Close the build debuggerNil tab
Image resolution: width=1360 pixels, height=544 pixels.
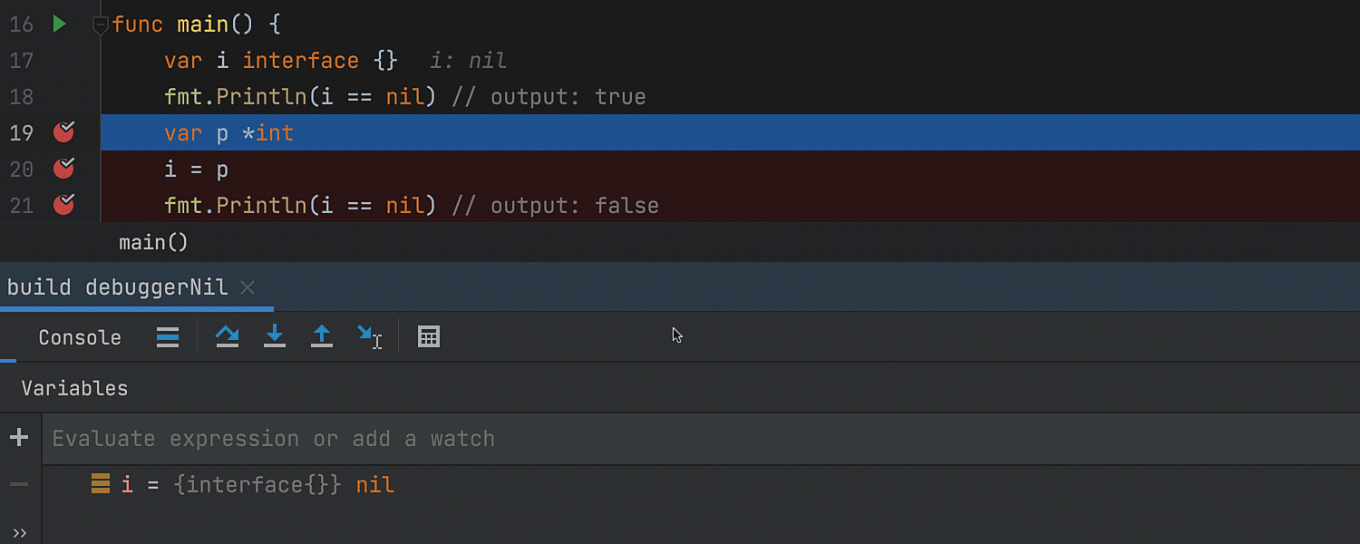tap(248, 287)
